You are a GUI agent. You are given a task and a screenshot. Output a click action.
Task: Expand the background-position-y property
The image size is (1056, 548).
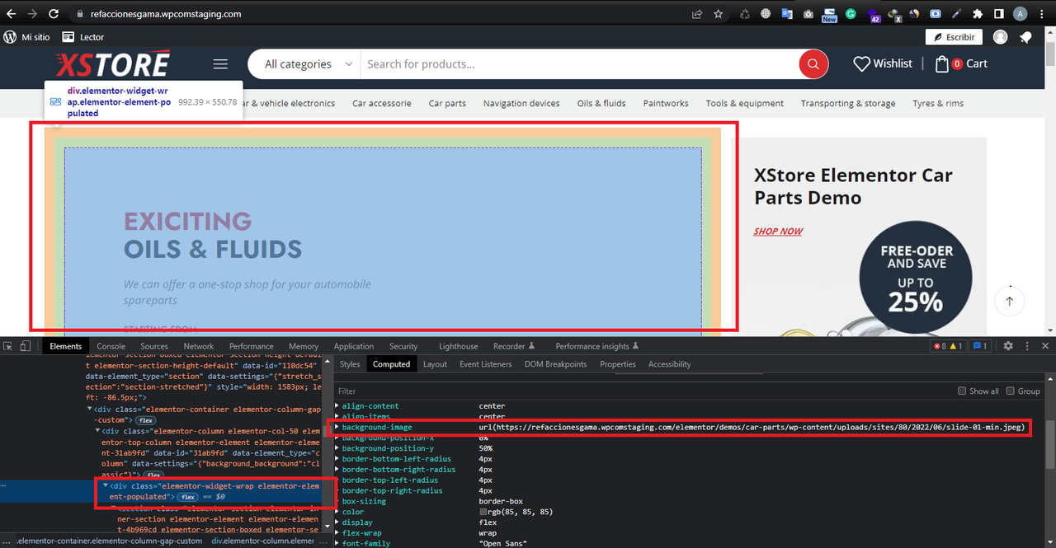pos(337,448)
